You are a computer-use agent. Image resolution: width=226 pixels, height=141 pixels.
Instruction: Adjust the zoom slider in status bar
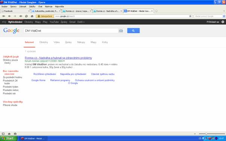206,134
